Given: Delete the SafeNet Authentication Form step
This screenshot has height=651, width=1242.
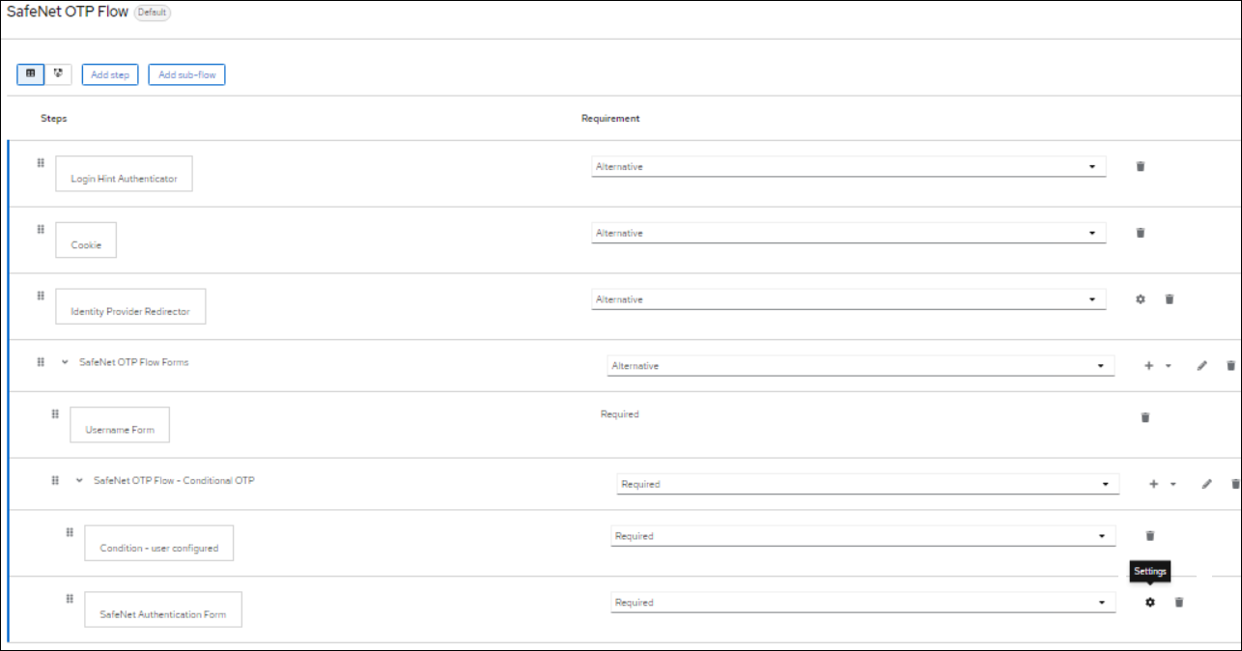Looking at the screenshot, I should point(1178,603).
